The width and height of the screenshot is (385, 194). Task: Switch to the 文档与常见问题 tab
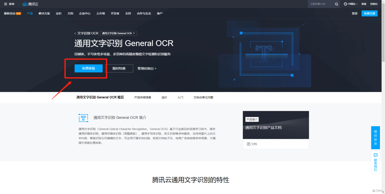[x=203, y=98]
